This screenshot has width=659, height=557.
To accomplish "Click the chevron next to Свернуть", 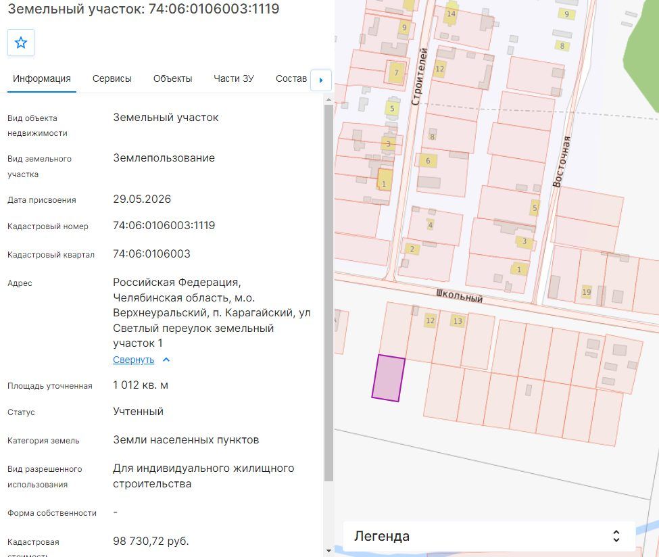I will [x=166, y=360].
